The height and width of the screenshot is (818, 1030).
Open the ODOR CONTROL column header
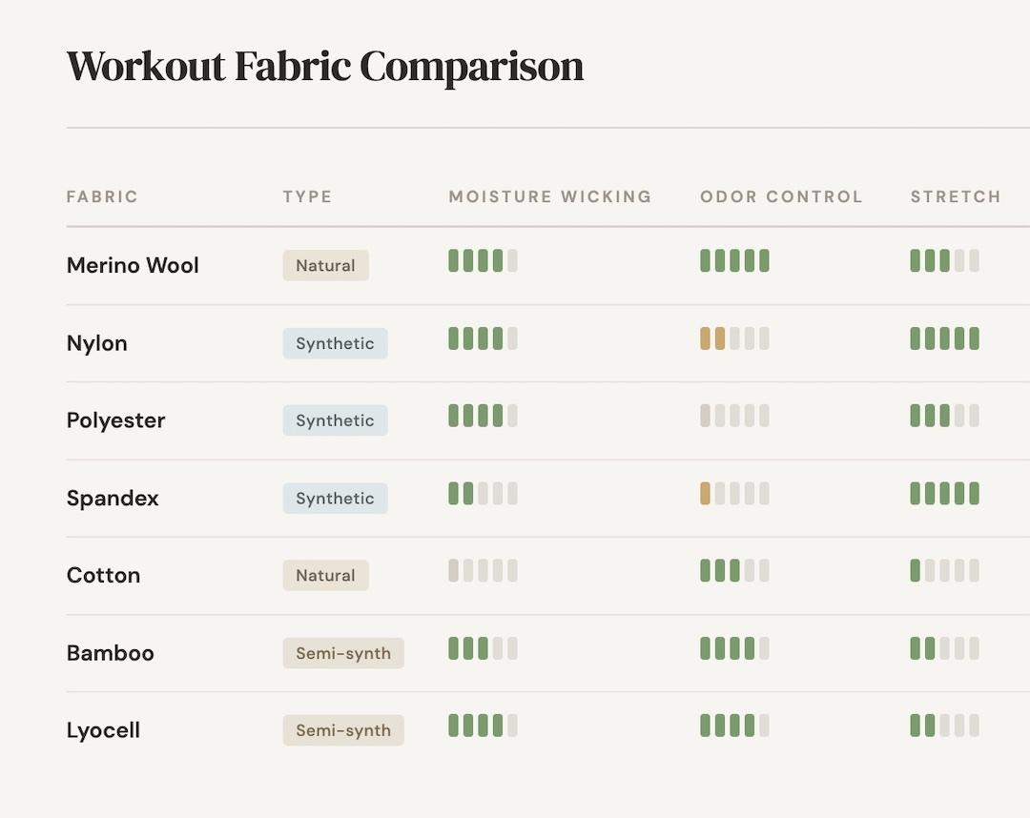pos(781,196)
